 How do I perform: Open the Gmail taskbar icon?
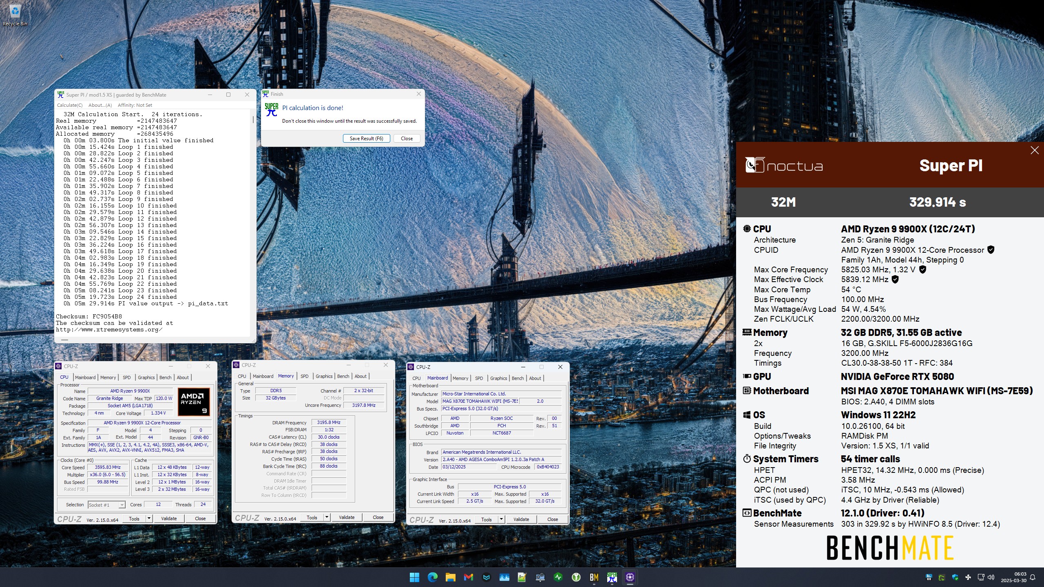pyautogui.click(x=468, y=577)
